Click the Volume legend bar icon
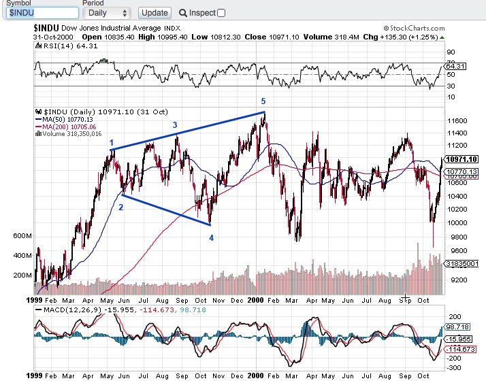The height and width of the screenshot is (383, 486). pyautogui.click(x=38, y=134)
